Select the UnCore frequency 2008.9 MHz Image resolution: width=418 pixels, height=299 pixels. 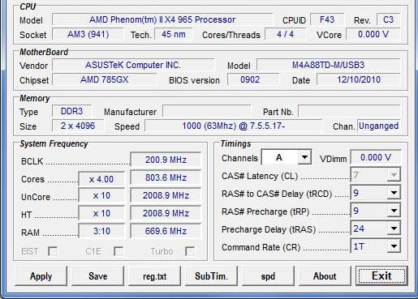click(x=166, y=195)
